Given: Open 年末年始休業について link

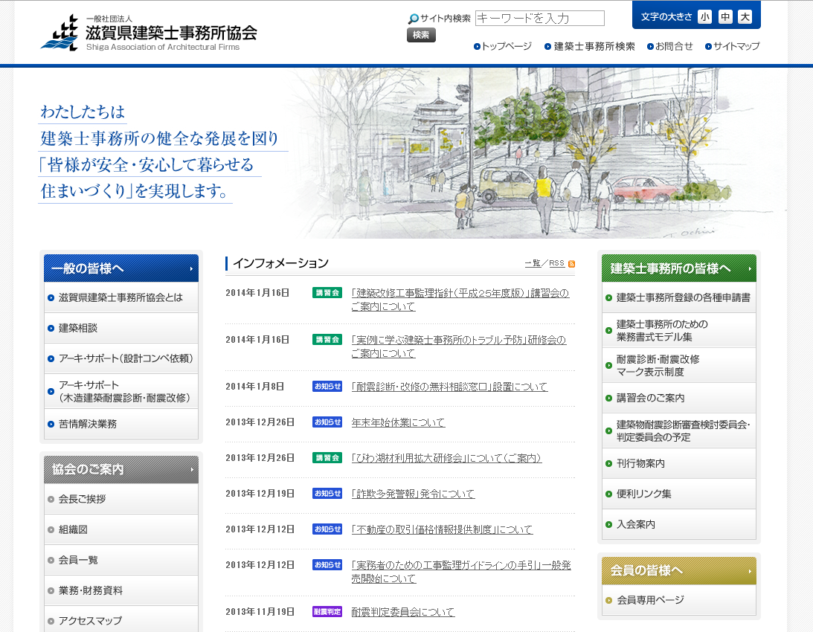Looking at the screenshot, I should (398, 422).
